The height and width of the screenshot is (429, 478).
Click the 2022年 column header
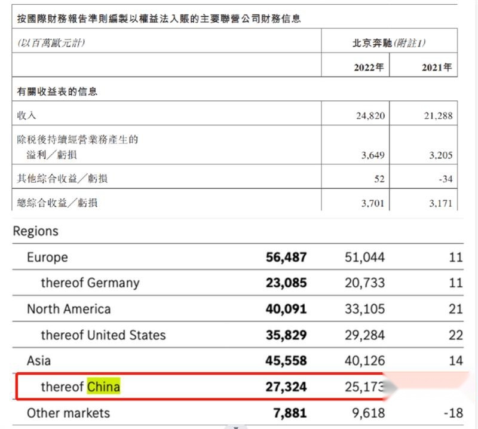(369, 67)
